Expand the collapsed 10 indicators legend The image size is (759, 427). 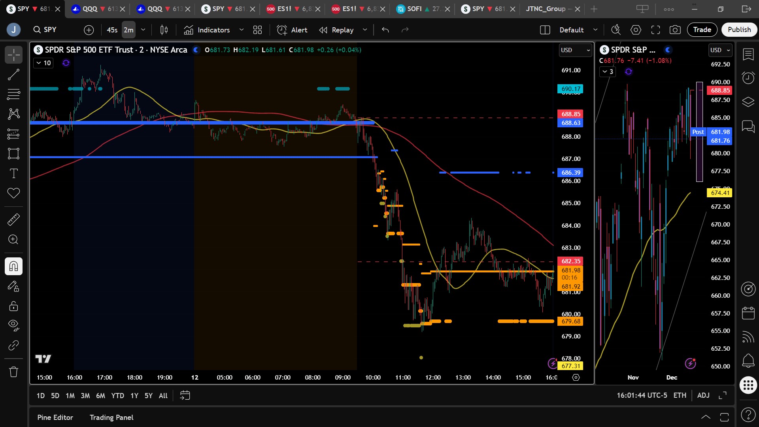[43, 63]
